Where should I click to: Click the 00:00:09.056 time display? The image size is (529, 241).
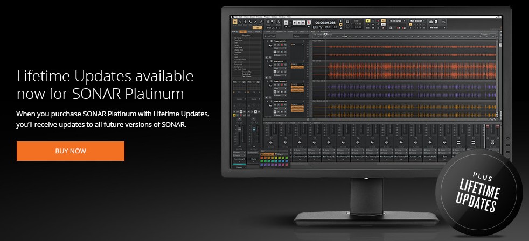coord(325,23)
